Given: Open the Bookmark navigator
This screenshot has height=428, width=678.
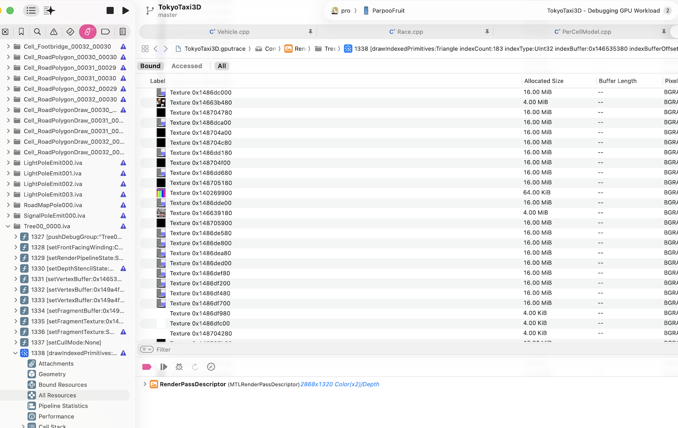Looking at the screenshot, I should [x=21, y=32].
